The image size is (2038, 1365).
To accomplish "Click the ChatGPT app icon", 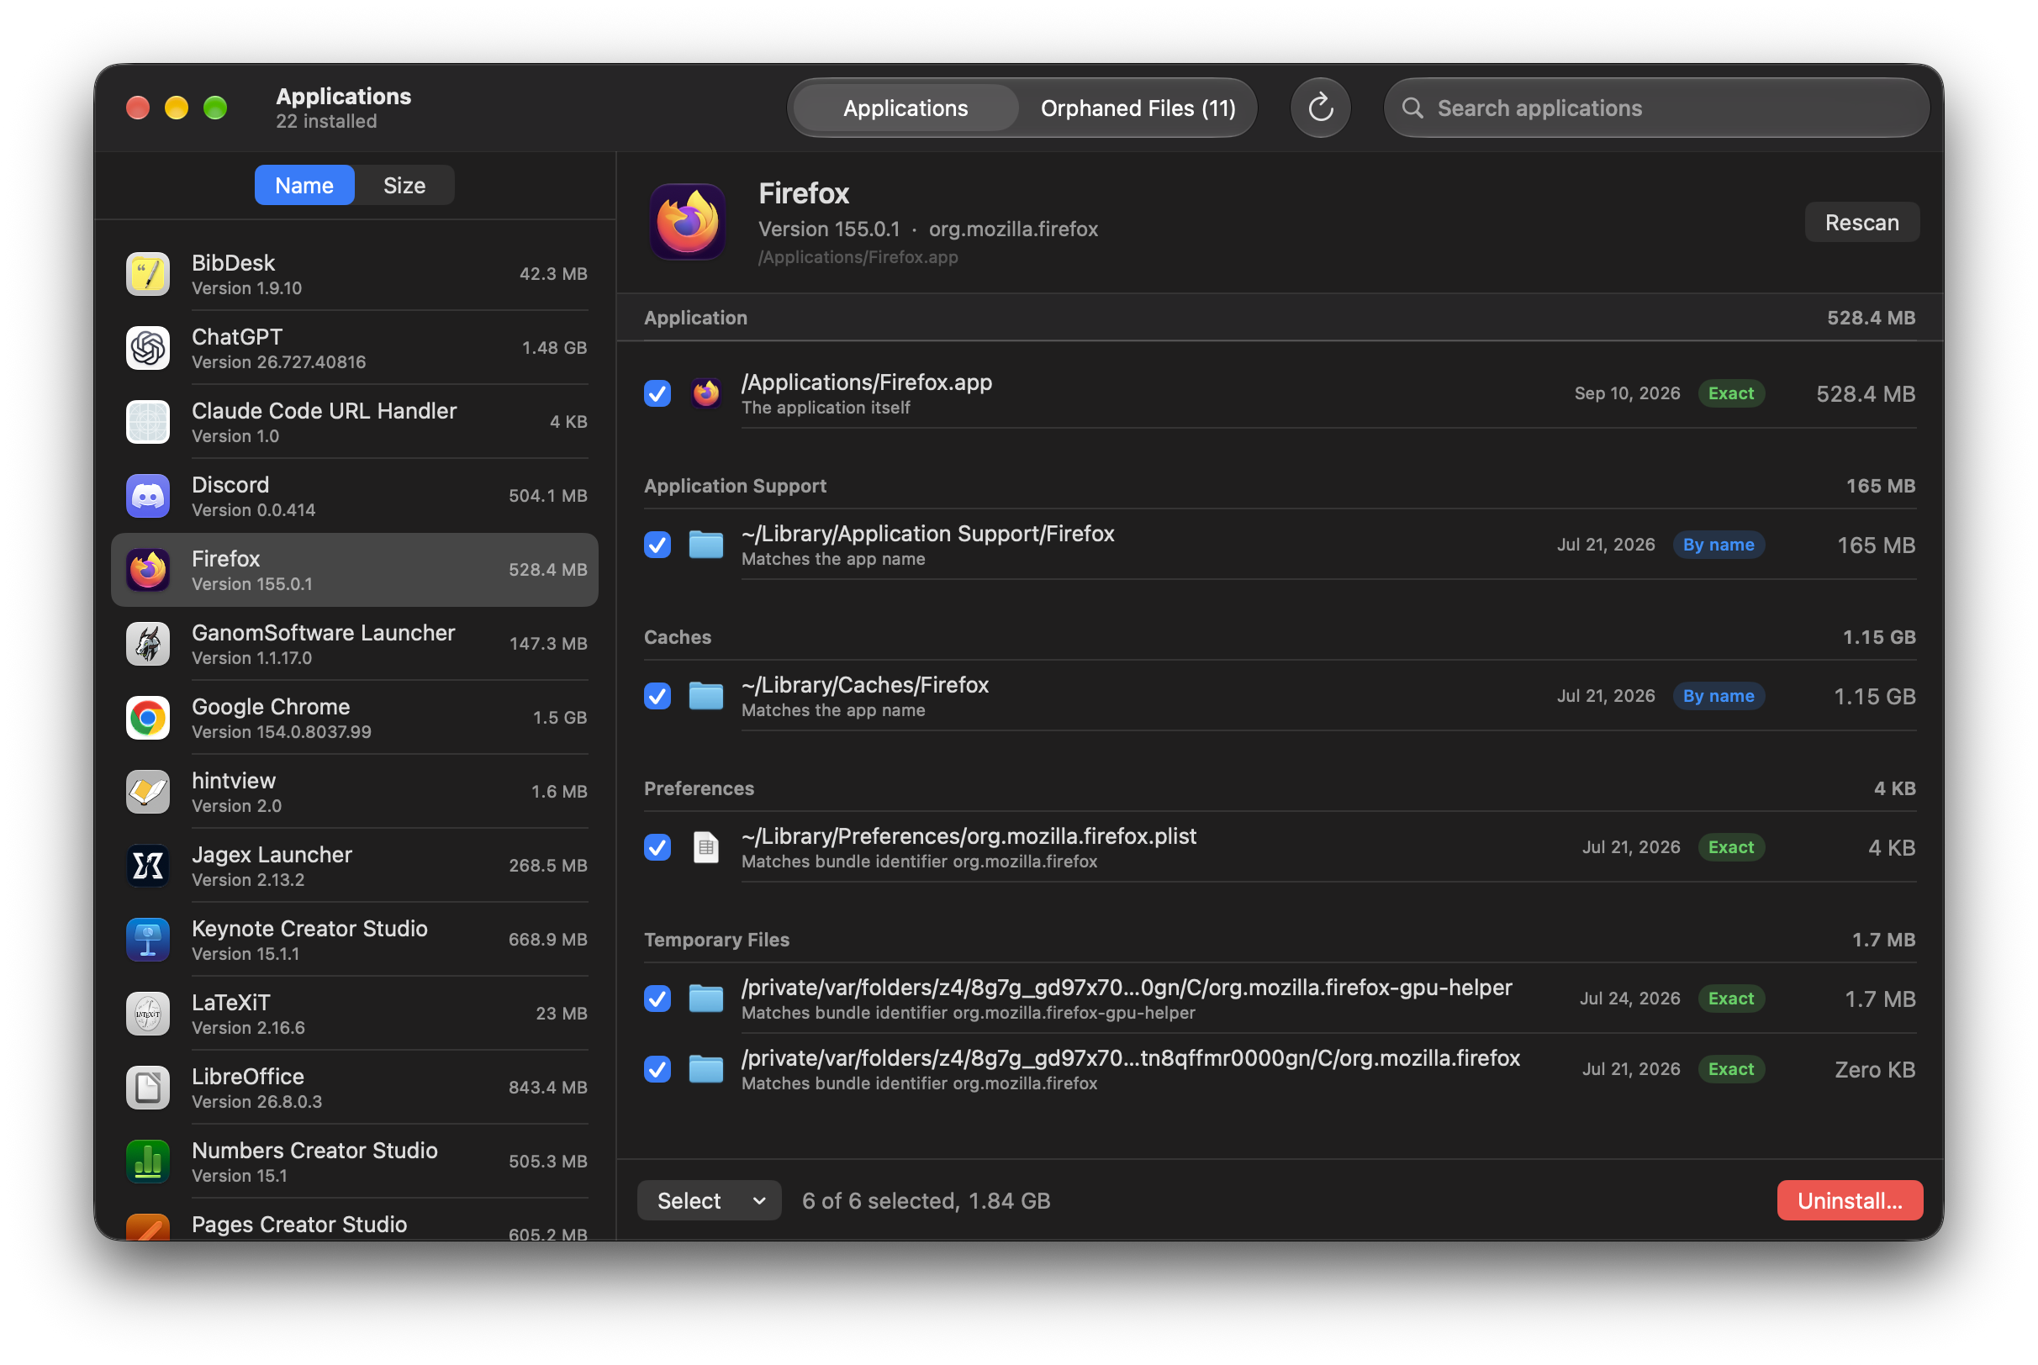I will point(148,348).
